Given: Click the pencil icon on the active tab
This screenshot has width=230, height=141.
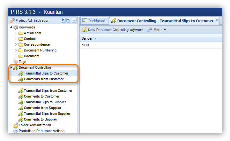Looking at the screenshot, I should 114,21.
